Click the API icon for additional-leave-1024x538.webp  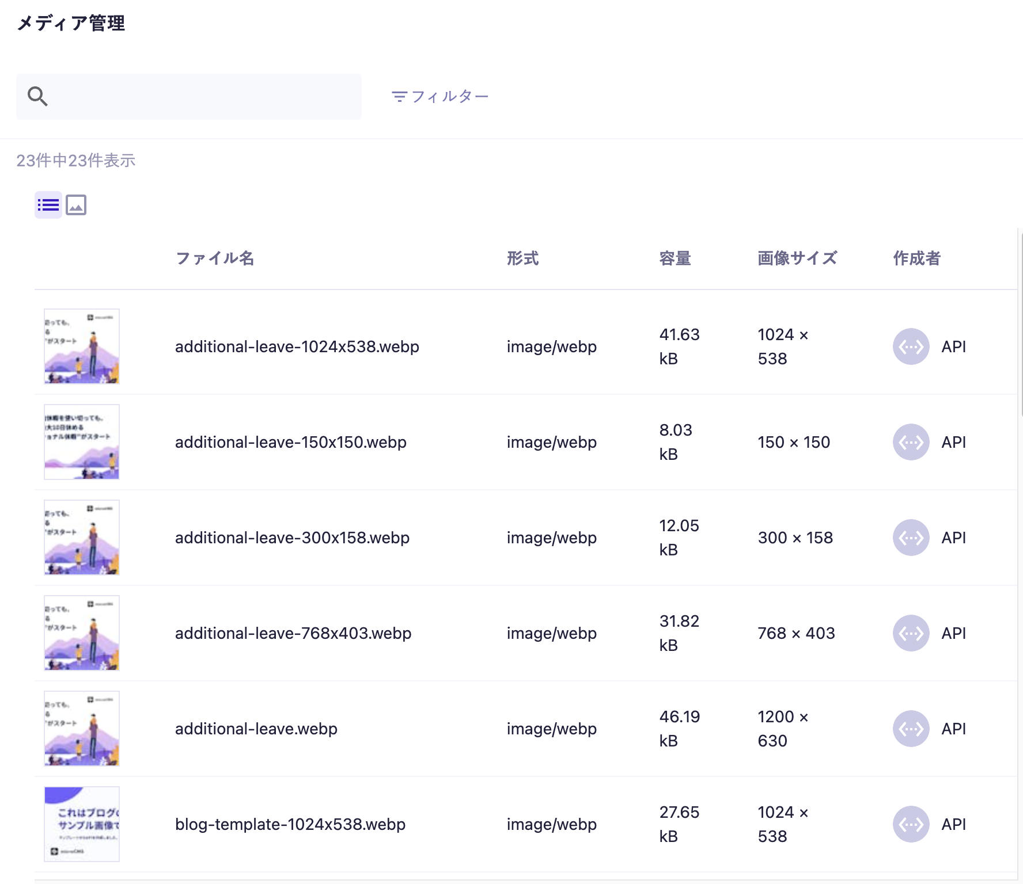tap(911, 346)
